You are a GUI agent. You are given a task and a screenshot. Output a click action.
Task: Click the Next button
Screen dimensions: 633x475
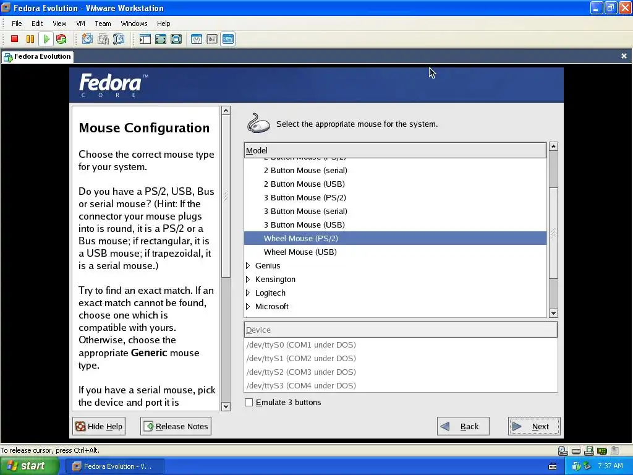(x=533, y=426)
